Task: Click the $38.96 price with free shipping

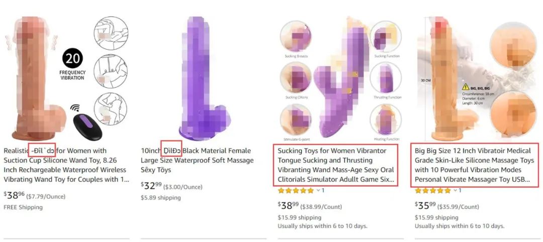Action: (x=14, y=195)
